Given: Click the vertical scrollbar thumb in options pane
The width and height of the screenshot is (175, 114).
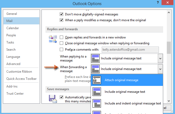Looking at the screenshot, I should [168, 48].
